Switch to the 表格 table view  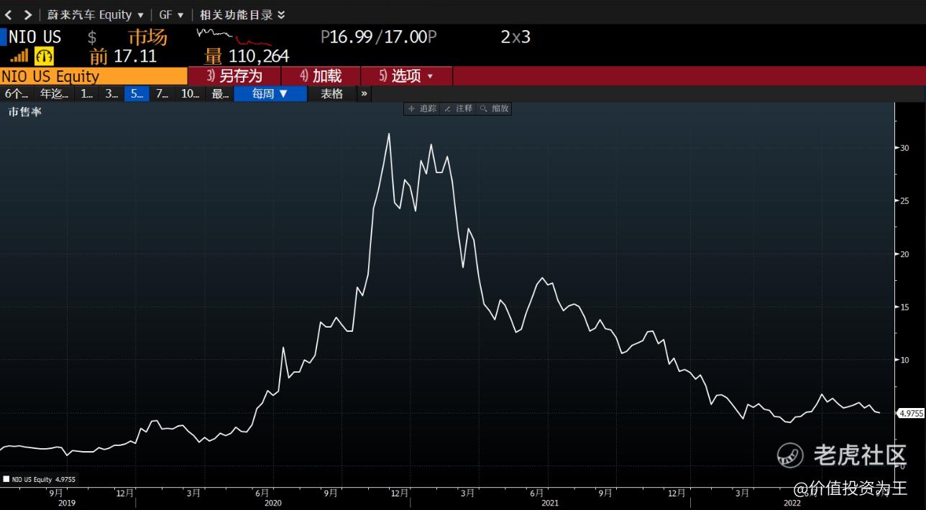331,94
